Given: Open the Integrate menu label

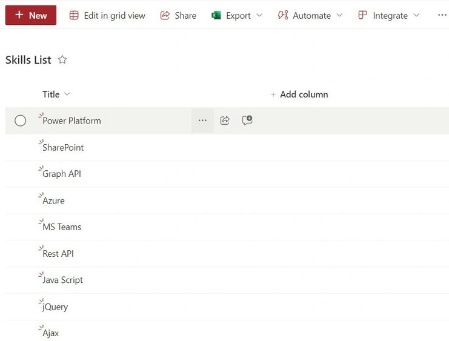Looking at the screenshot, I should click(x=390, y=16).
